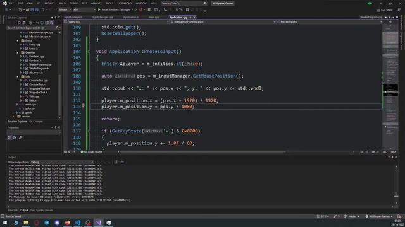Open the FILE menu

point(11,3)
